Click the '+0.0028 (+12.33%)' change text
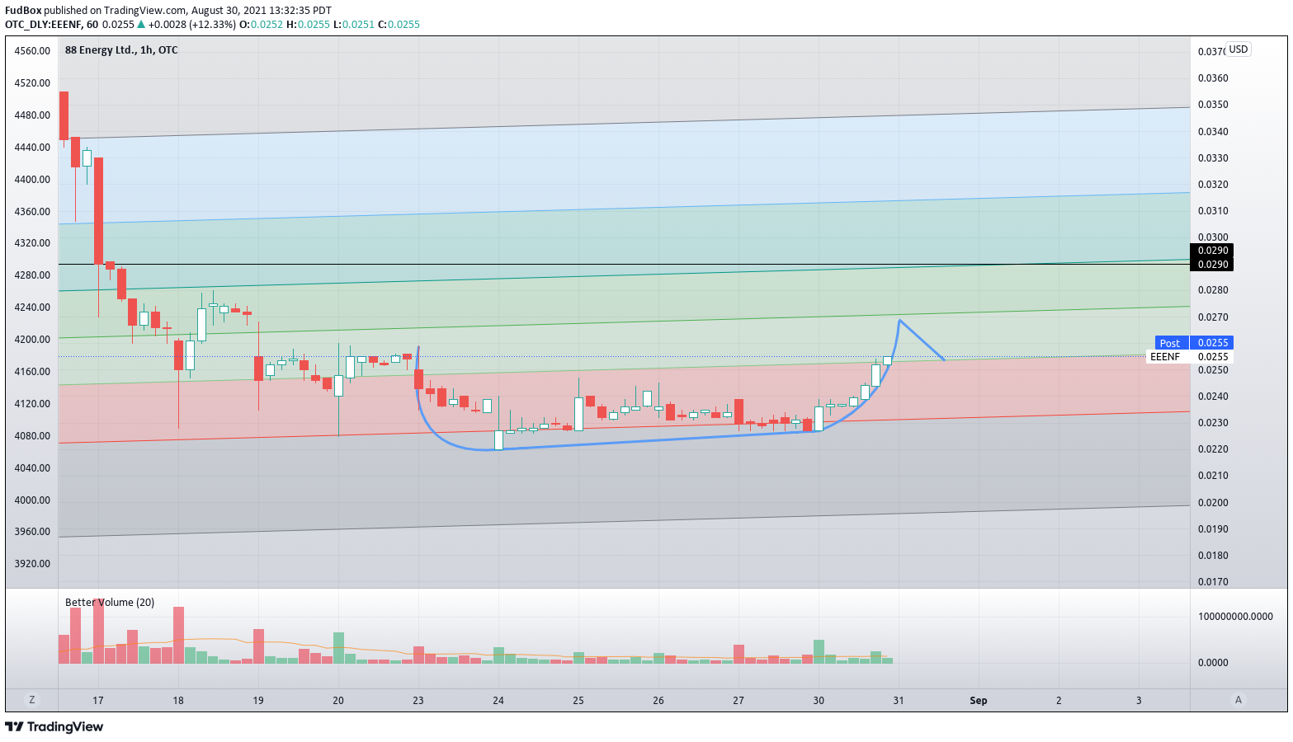The width and height of the screenshot is (1293, 742). pyautogui.click(x=193, y=25)
